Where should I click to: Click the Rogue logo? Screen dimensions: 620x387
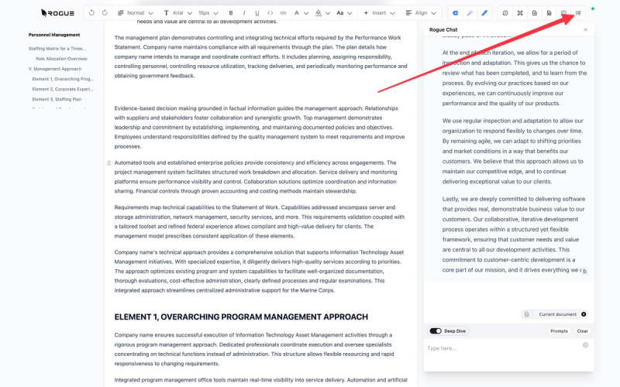click(57, 13)
